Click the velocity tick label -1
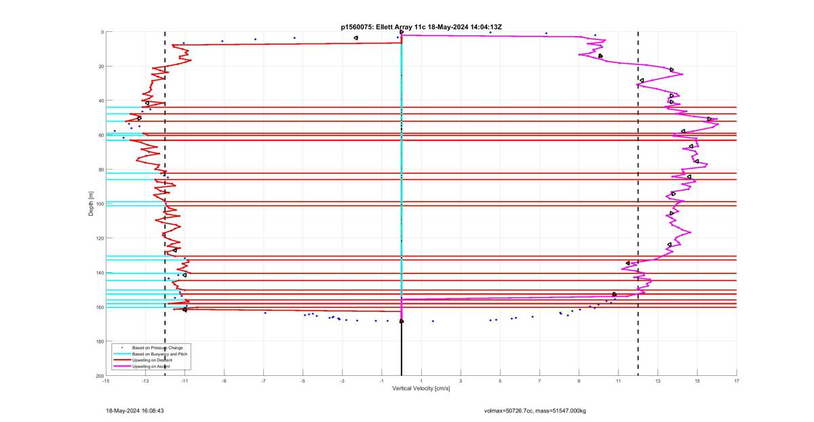 382,381
